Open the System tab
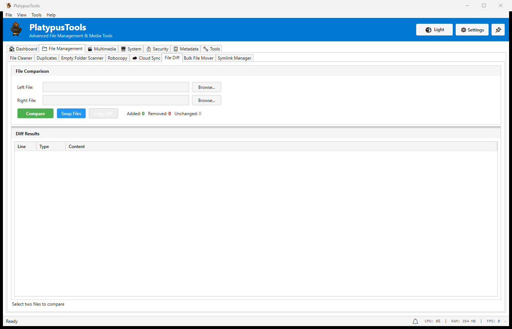 click(131, 49)
